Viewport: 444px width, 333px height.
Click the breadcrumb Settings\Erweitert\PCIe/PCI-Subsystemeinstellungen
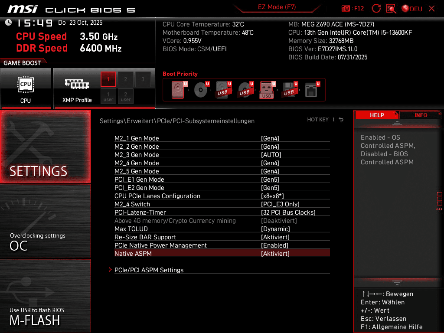point(177,121)
